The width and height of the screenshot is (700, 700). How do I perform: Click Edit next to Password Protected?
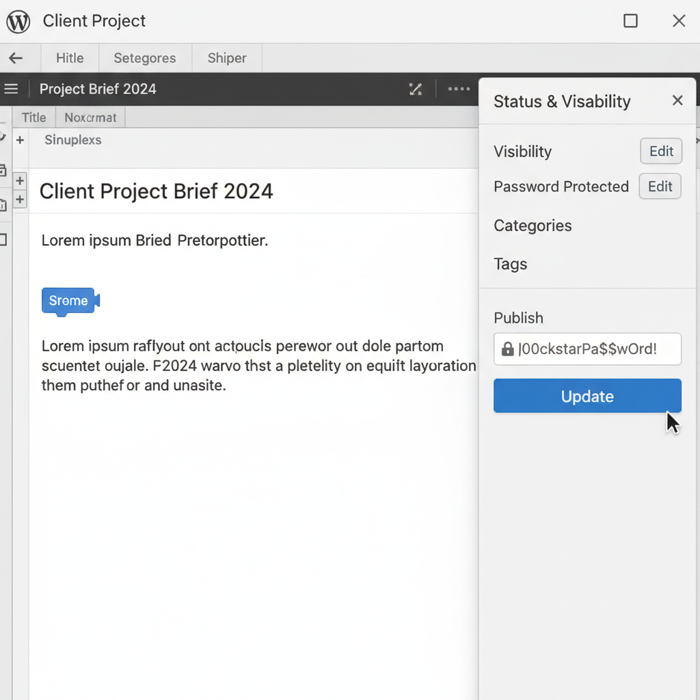click(660, 186)
